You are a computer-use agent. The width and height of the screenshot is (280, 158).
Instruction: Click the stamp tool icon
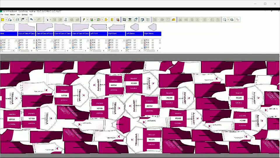click(x=66, y=20)
